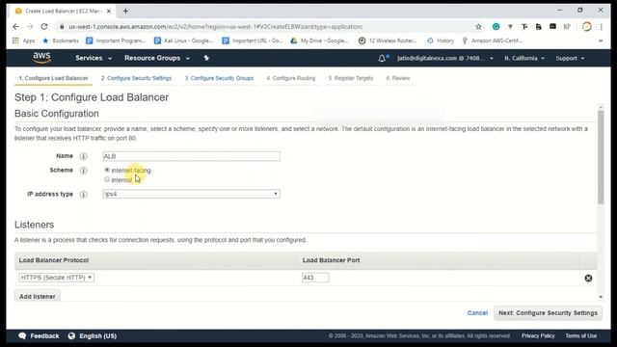Click the Grammarly extension icon

pos(496,27)
